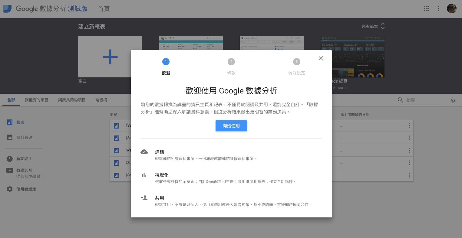Image resolution: width=462 pixels, height=238 pixels.
Task: Click the 連結 heading text
Action: [160, 152]
